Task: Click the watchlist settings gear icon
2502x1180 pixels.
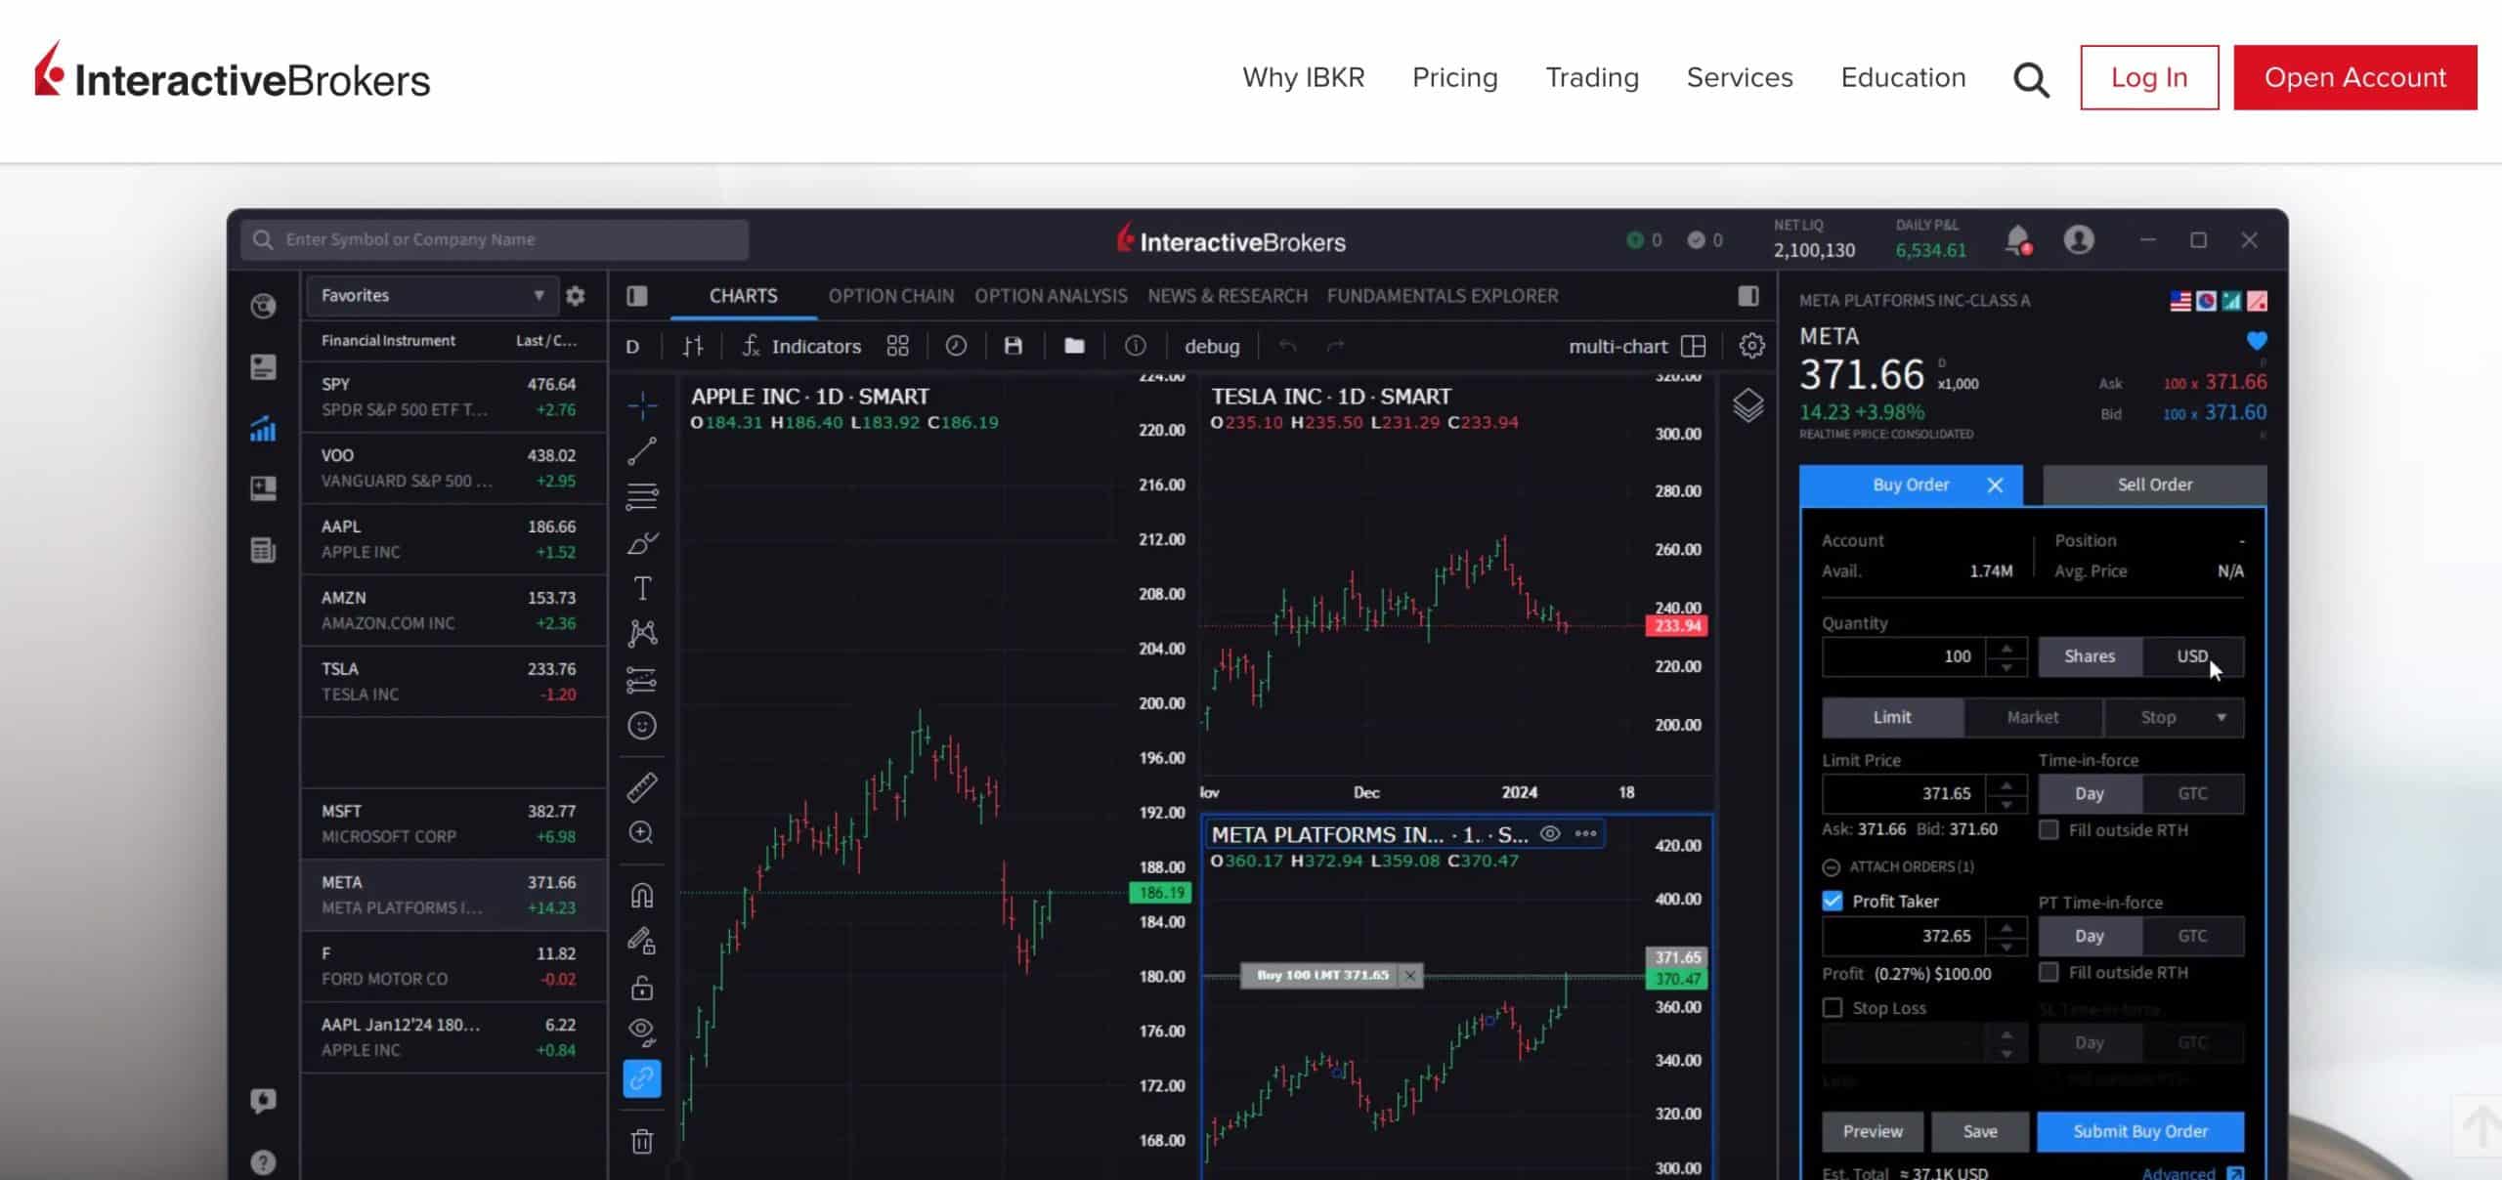Action: [576, 296]
